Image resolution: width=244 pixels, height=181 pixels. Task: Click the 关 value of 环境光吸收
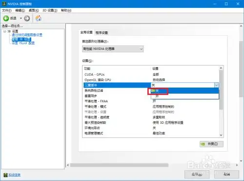pyautogui.click(x=154, y=128)
